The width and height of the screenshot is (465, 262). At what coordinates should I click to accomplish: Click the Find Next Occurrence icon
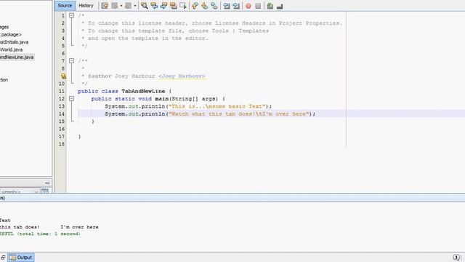pos(163,6)
